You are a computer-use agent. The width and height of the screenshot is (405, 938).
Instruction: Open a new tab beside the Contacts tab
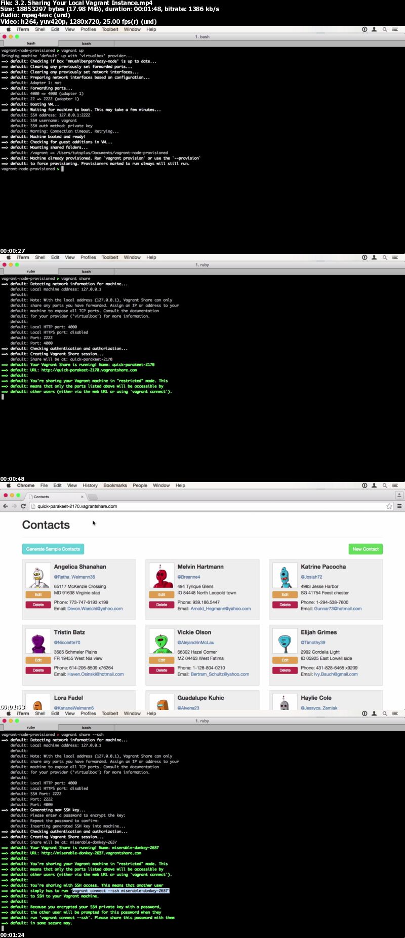pos(92,497)
